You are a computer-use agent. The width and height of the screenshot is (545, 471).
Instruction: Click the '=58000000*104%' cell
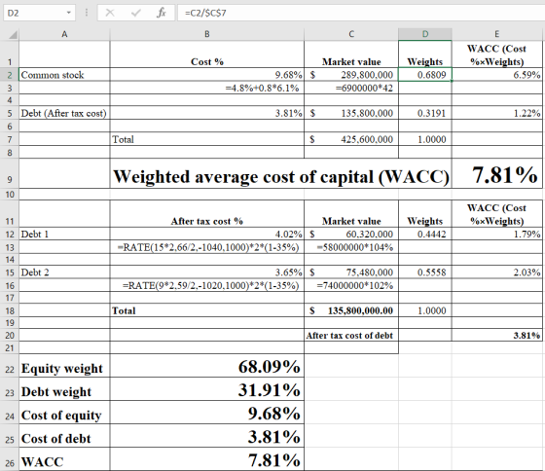click(351, 247)
